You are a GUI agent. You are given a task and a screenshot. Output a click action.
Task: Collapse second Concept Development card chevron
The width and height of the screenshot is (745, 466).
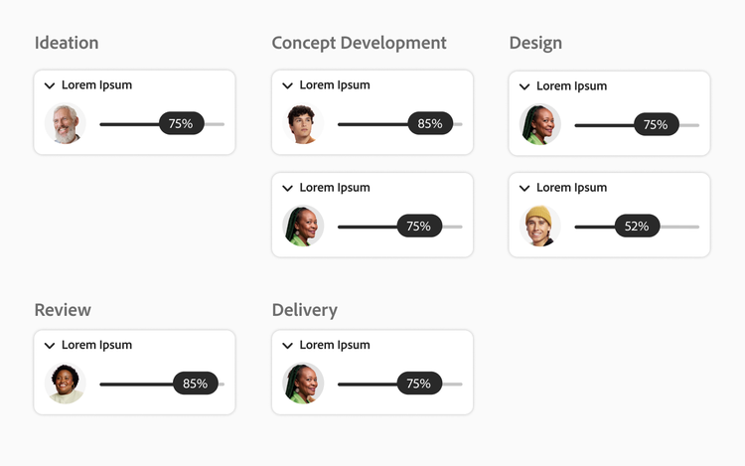tap(287, 189)
